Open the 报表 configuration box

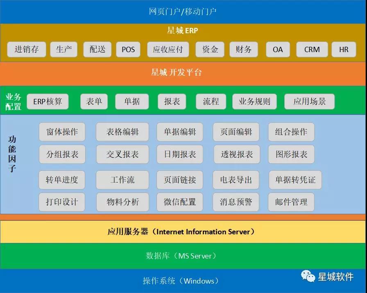[172, 101]
